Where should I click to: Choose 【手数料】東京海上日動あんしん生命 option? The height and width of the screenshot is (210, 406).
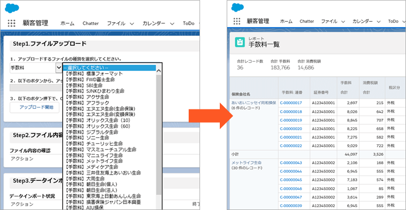[110, 196]
